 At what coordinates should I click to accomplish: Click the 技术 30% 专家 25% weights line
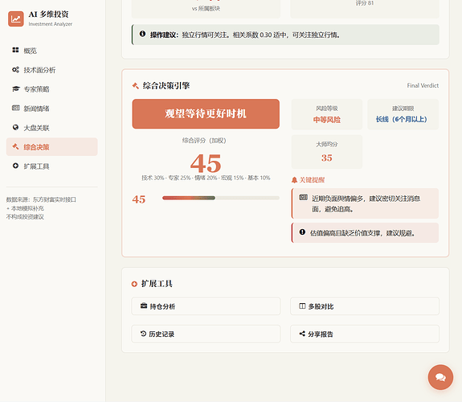pyautogui.click(x=206, y=178)
